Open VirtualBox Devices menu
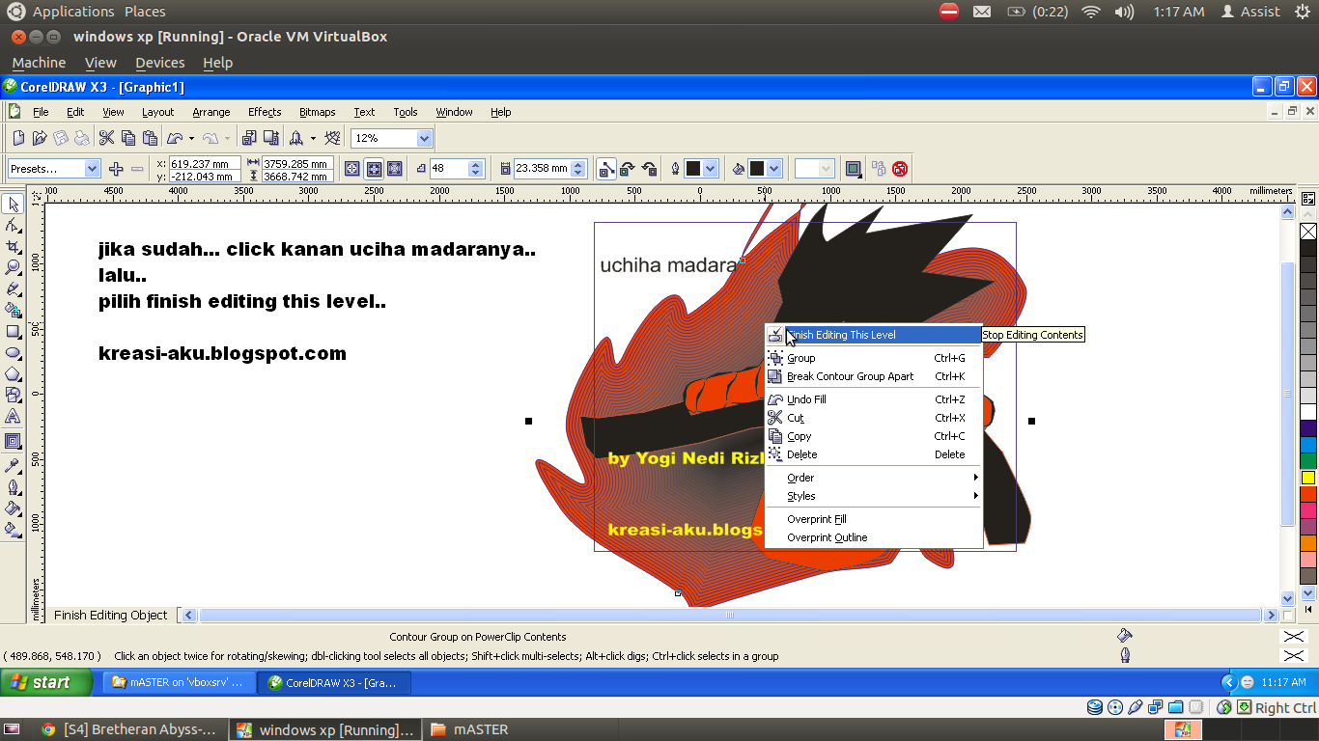The width and height of the screenshot is (1319, 741). point(159,63)
